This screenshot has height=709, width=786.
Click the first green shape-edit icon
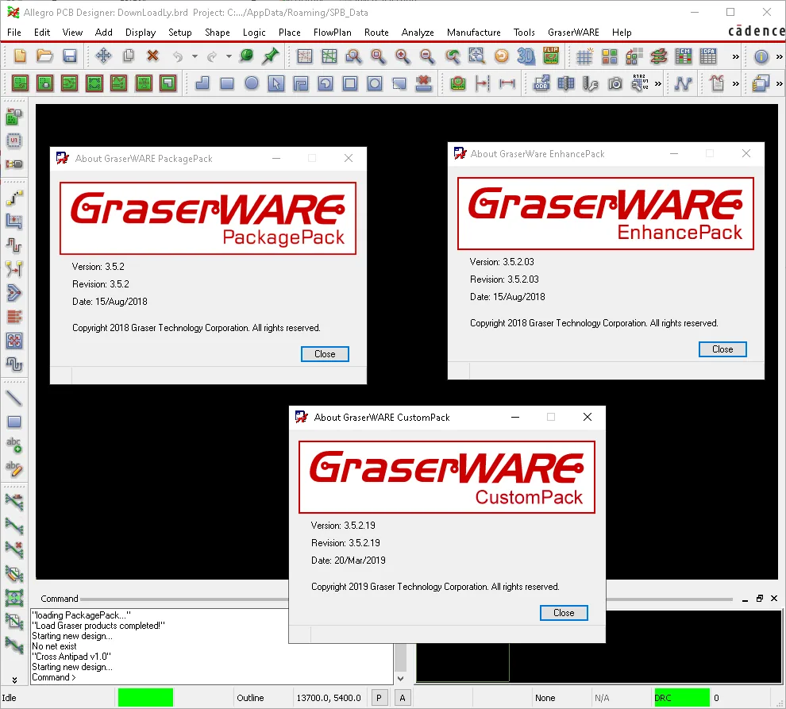20,83
